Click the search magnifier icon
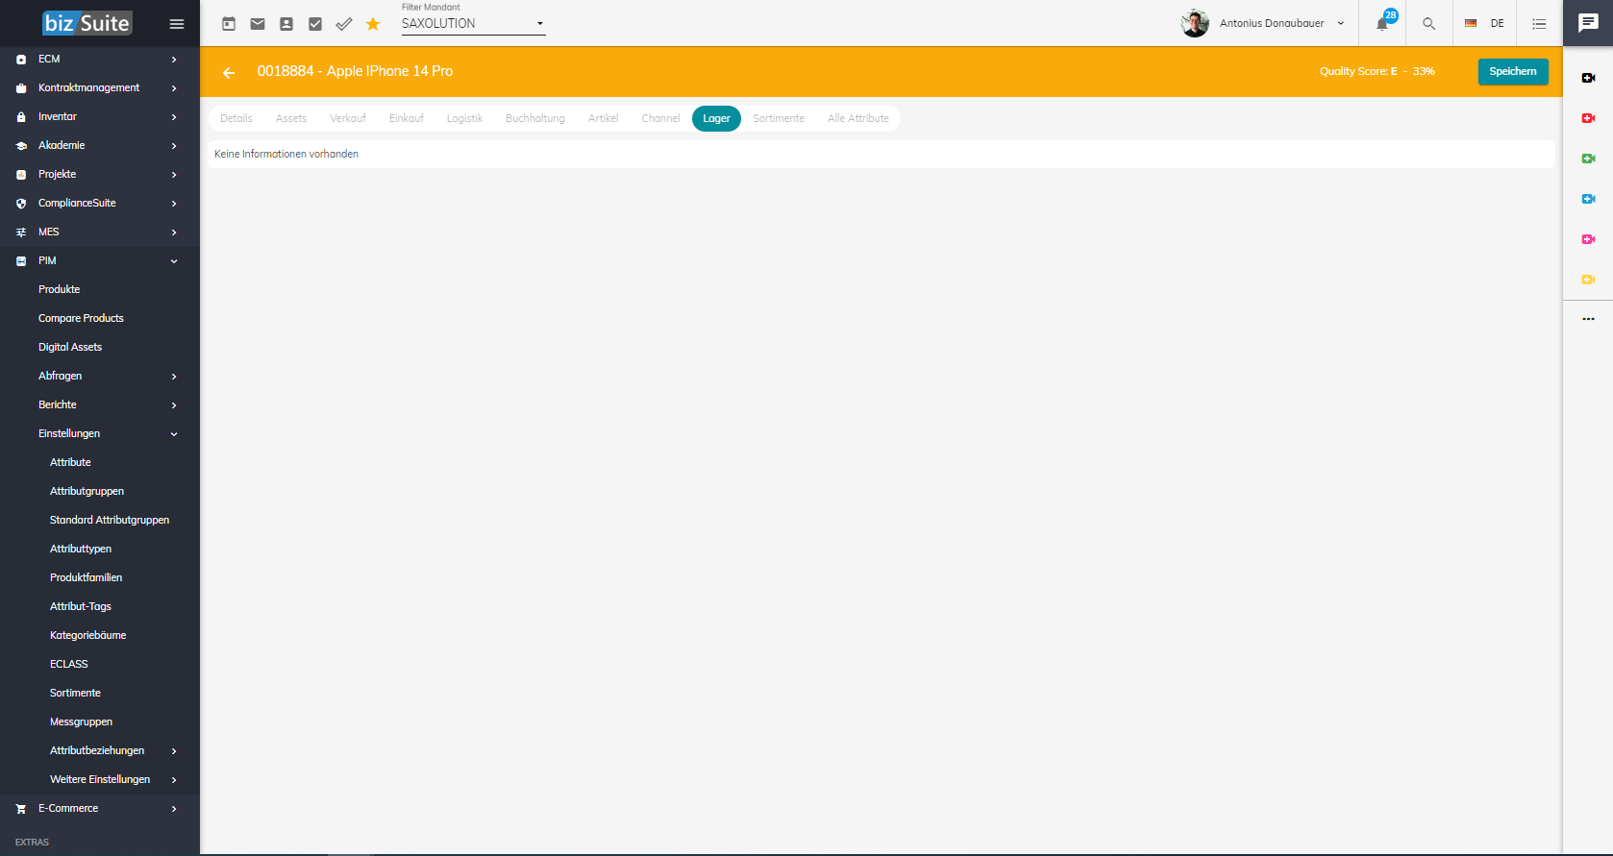The image size is (1613, 856). 1429,24
